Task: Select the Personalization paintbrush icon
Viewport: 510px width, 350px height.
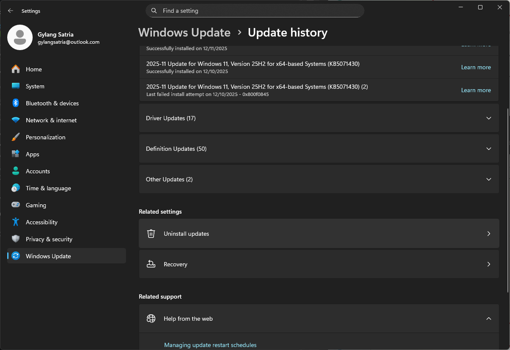Action: [16, 137]
